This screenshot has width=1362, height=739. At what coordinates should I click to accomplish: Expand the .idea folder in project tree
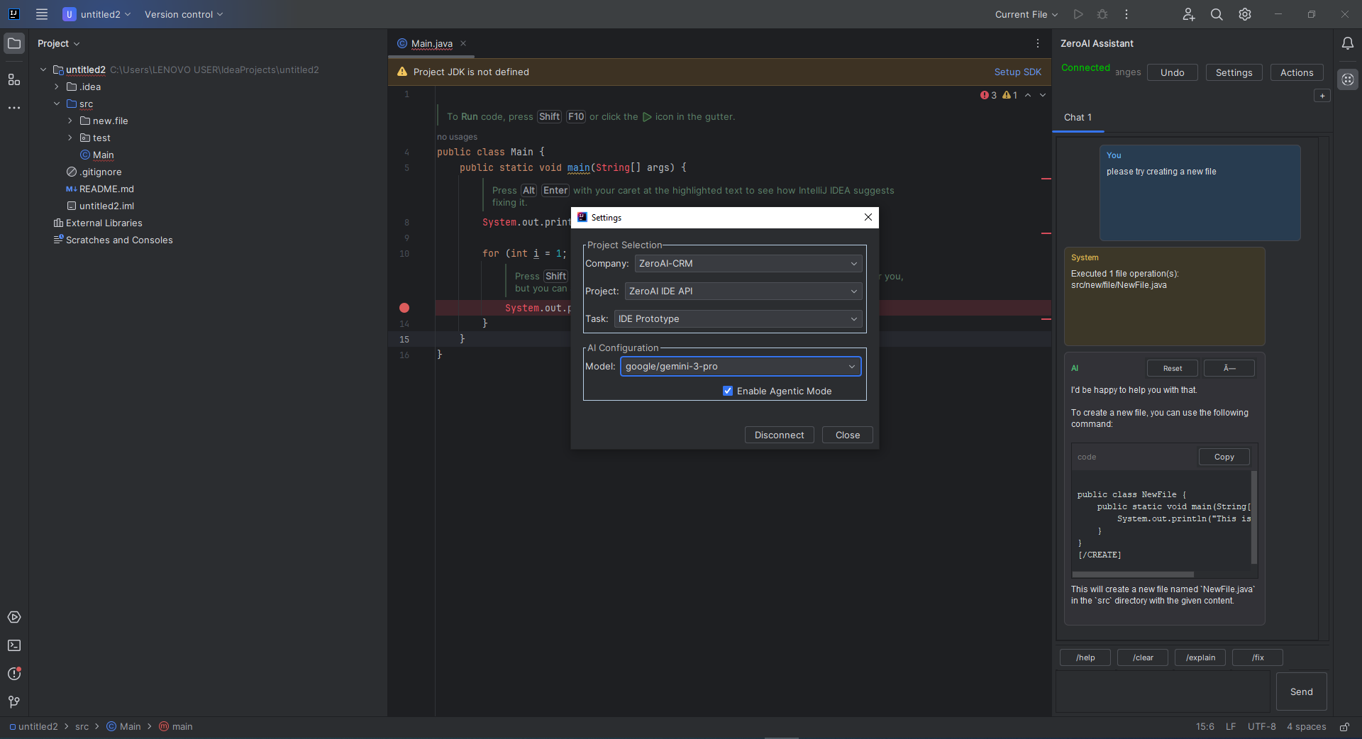click(x=57, y=87)
